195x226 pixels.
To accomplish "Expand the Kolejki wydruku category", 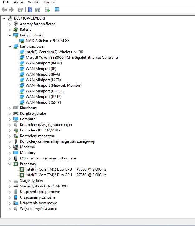I will tap(10, 114).
